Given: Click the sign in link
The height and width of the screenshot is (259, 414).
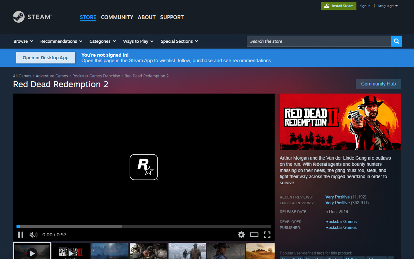Looking at the screenshot, I should click(x=365, y=6).
